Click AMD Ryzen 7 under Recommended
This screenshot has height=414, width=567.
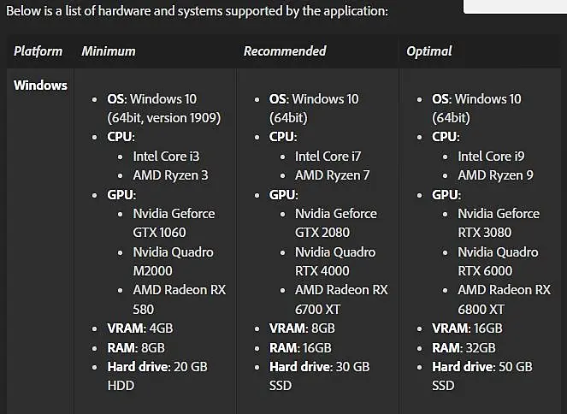click(x=332, y=175)
